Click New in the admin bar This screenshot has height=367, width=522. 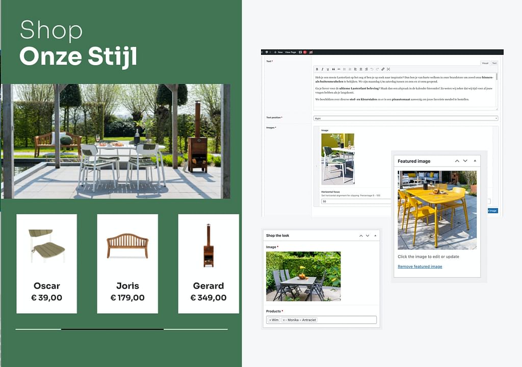279,52
